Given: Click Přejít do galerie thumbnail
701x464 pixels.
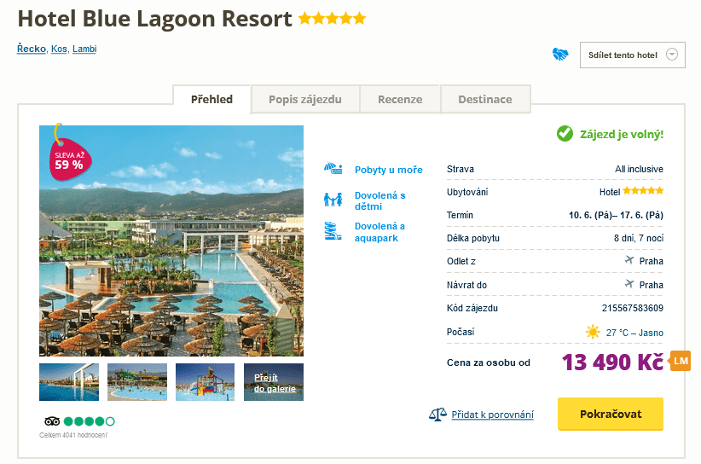Looking at the screenshot, I should 274,382.
